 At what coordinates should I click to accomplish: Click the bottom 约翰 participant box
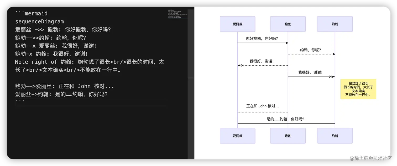[335, 136]
